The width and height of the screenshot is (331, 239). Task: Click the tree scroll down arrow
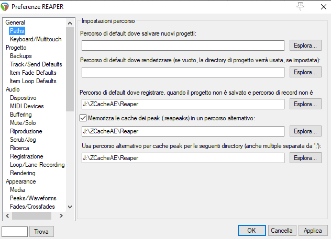click(x=70, y=207)
